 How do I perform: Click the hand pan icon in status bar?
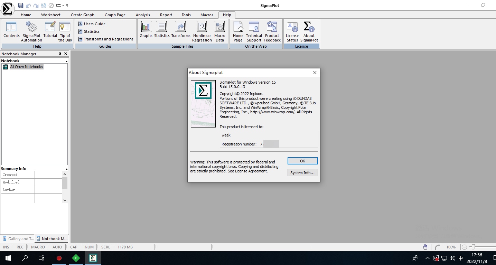point(425,247)
